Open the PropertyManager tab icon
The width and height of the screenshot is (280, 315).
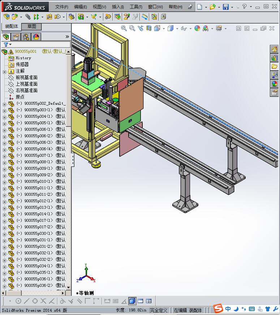click(16, 37)
